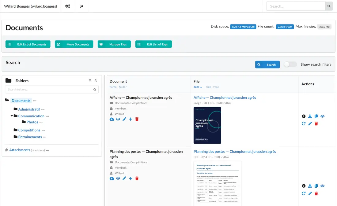
Task: Open options menu next to Communication folder
Action: pyautogui.click(x=47, y=116)
